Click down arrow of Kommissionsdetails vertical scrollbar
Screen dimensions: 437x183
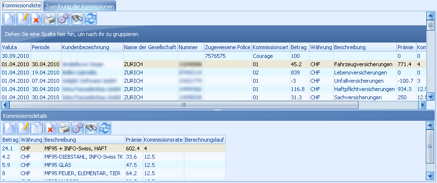pos(430,176)
